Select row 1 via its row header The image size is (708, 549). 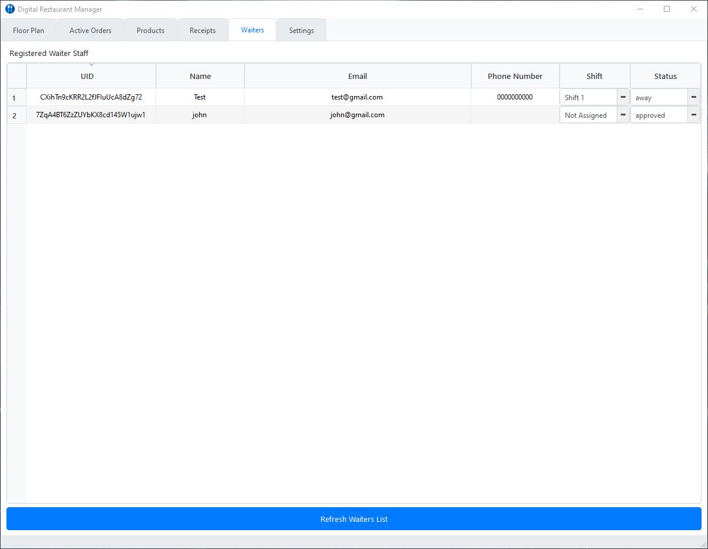tap(15, 98)
